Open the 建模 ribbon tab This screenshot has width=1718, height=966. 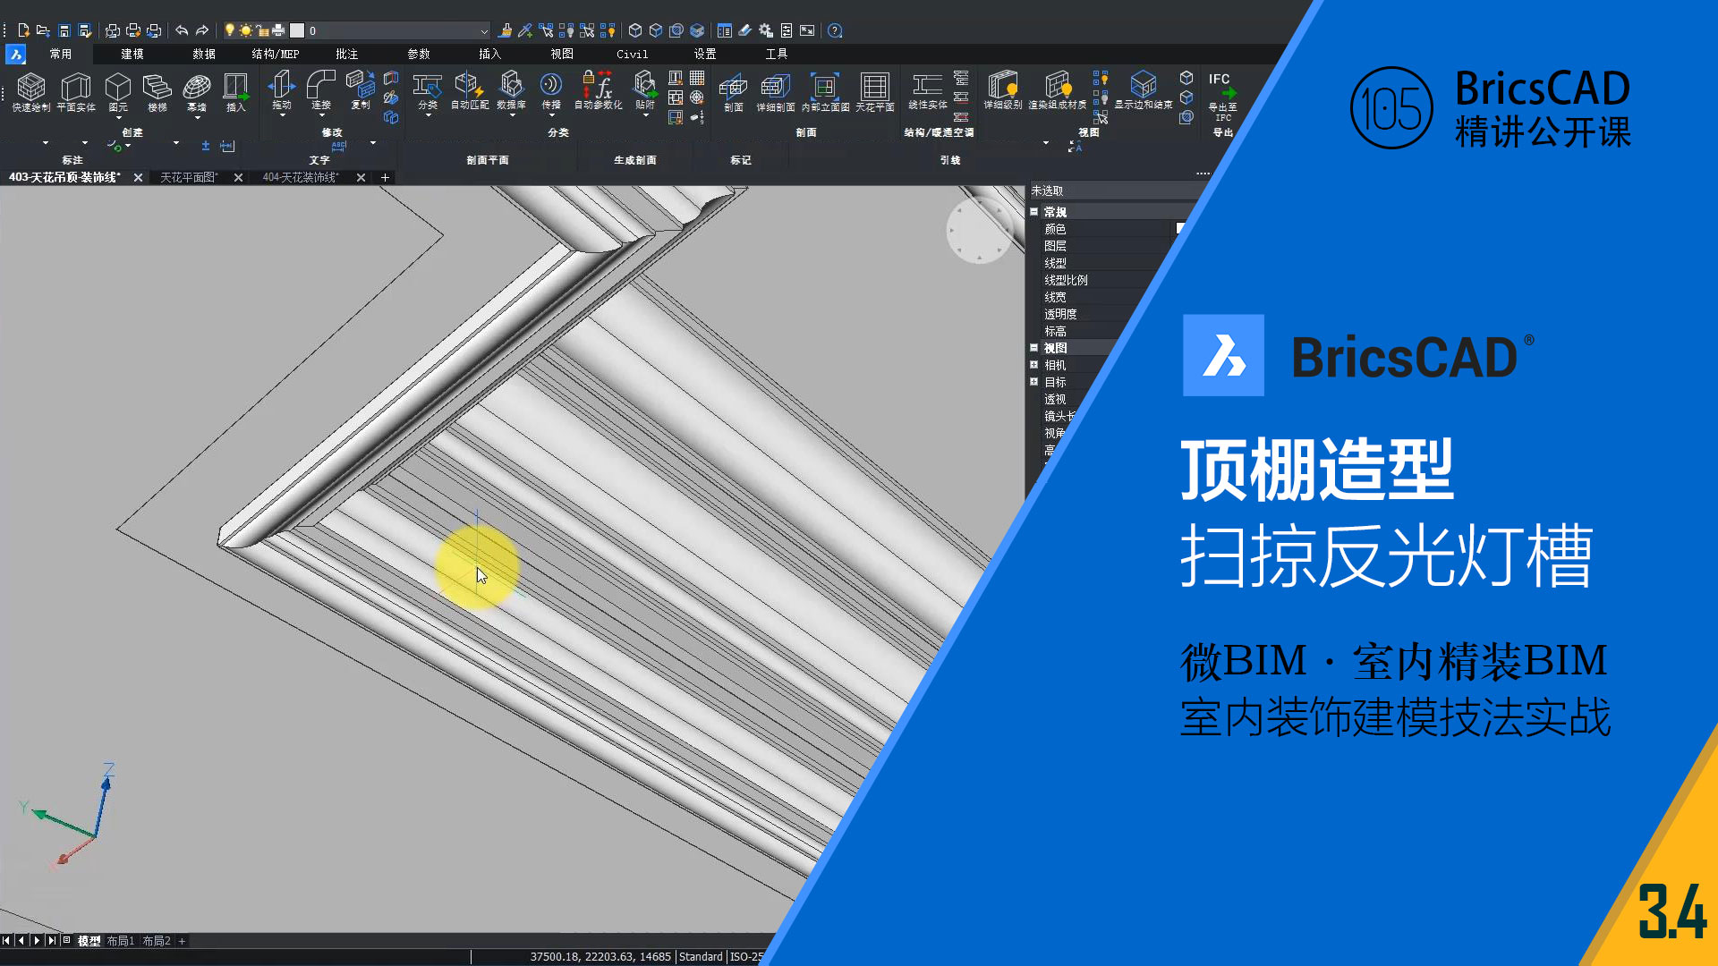point(132,54)
